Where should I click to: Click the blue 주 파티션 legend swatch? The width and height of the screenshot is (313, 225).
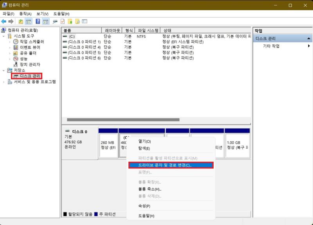96,214
